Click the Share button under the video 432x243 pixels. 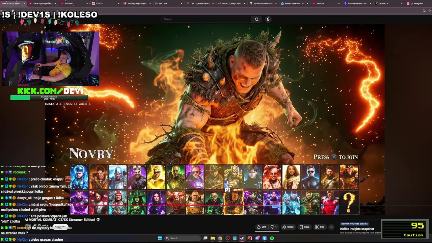288,227
